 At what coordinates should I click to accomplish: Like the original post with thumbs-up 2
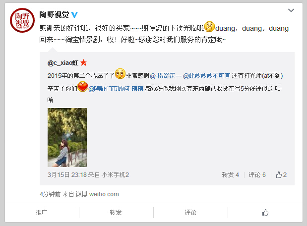(x=281, y=175)
